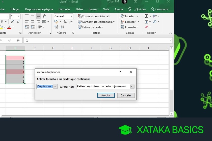This screenshot has height=141, width=212.
Task: Click Aceptar in the dialog
Action: tap(106, 95)
